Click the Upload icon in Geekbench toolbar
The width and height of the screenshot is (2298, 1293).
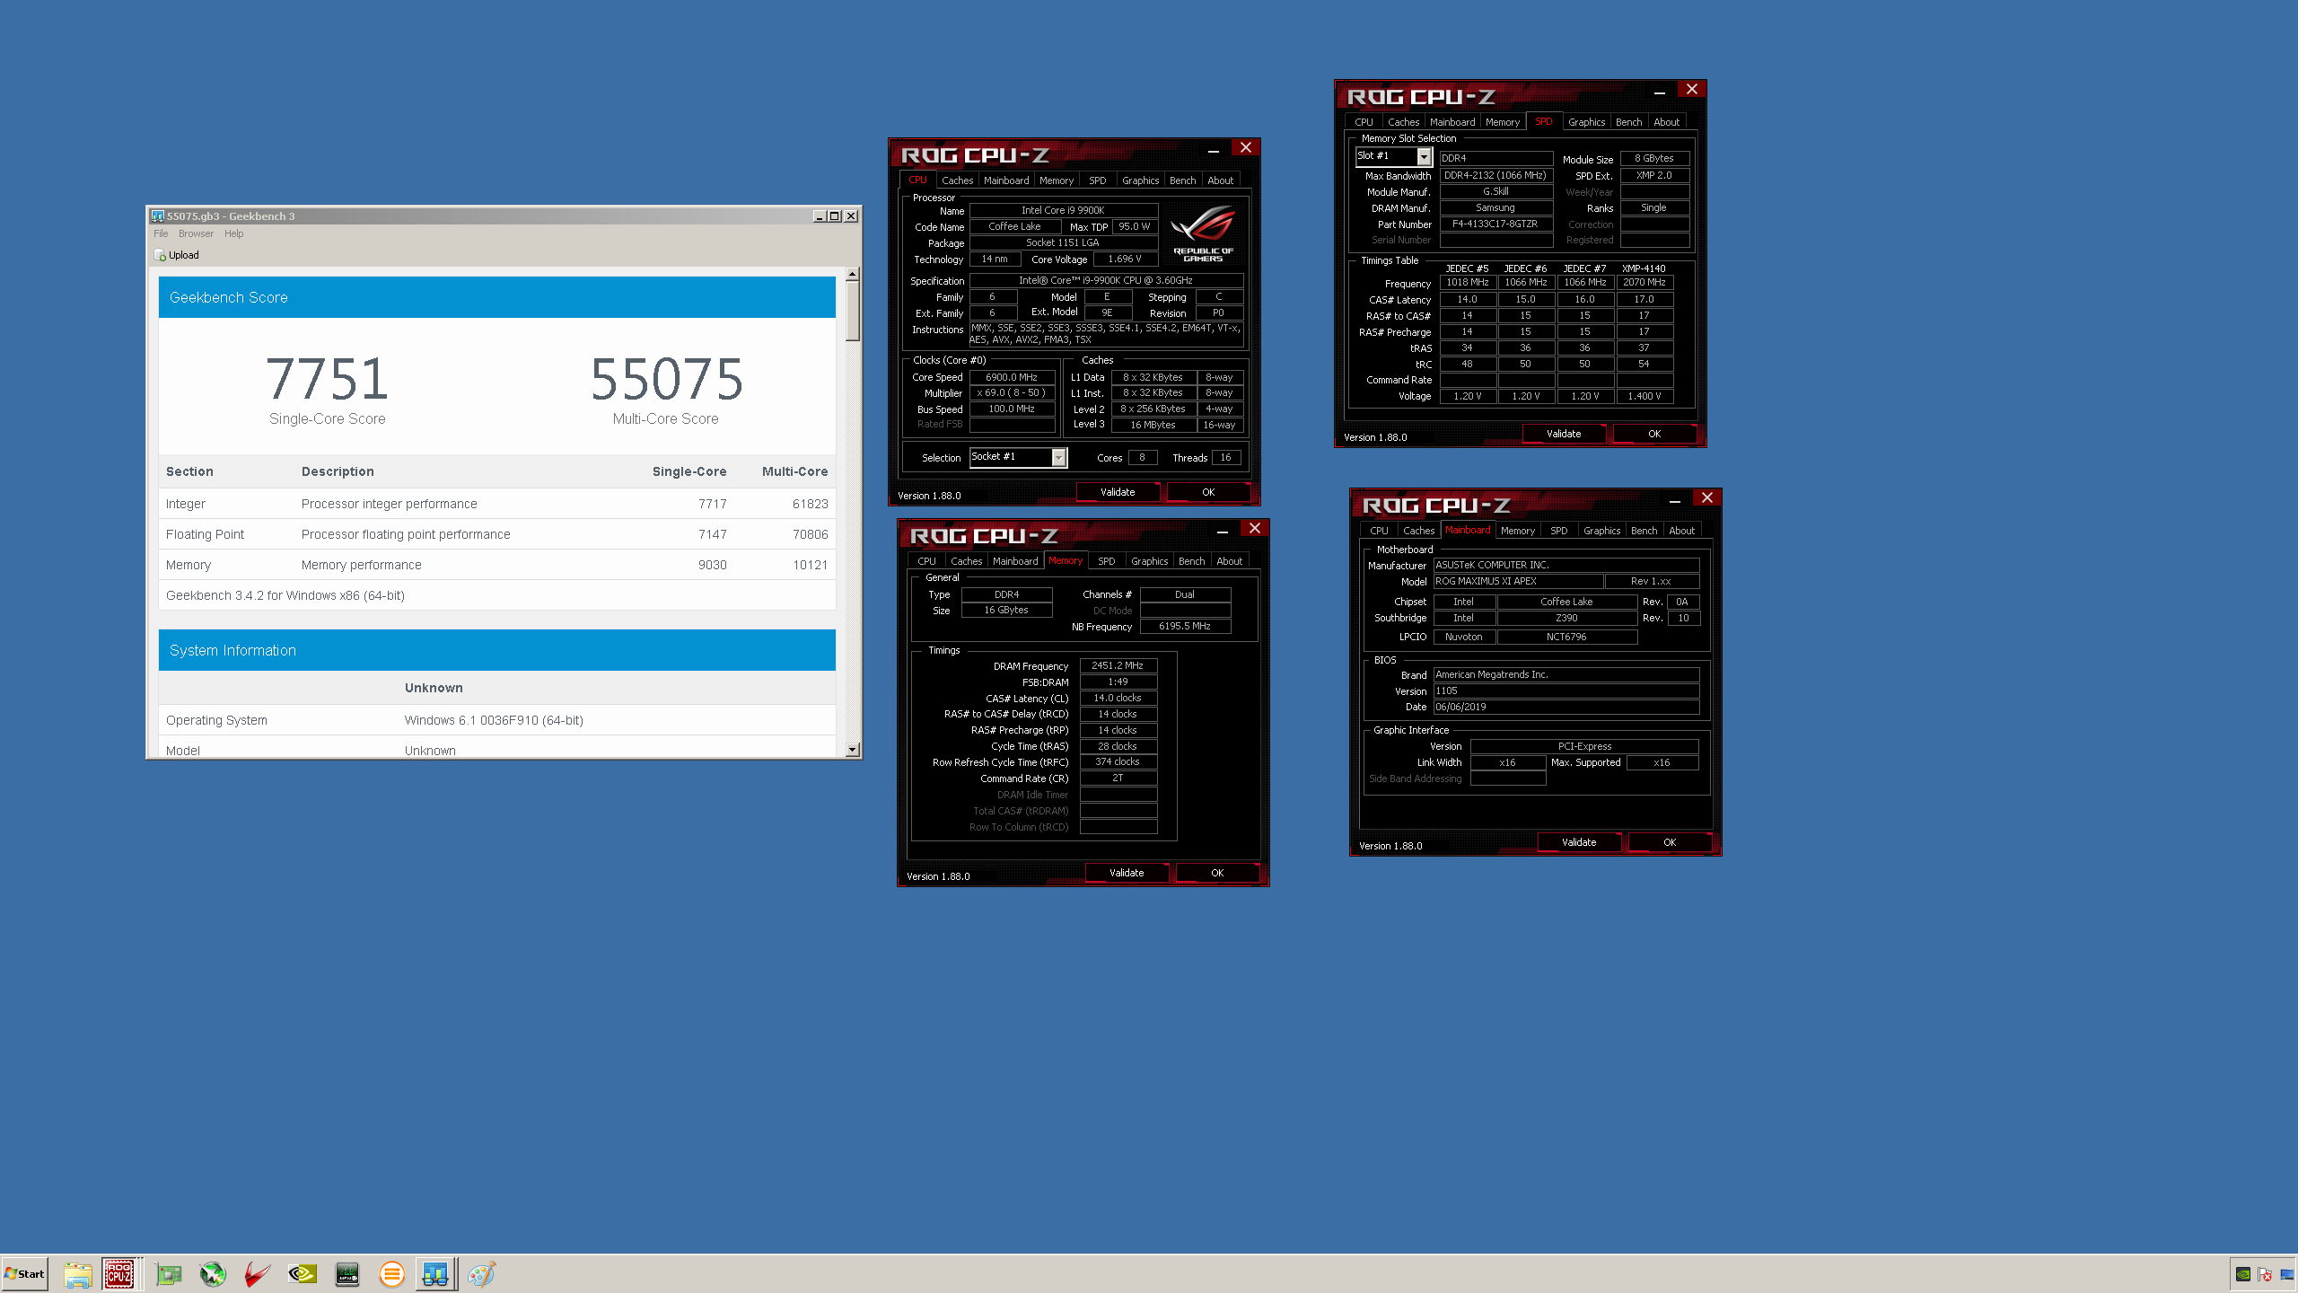point(160,255)
